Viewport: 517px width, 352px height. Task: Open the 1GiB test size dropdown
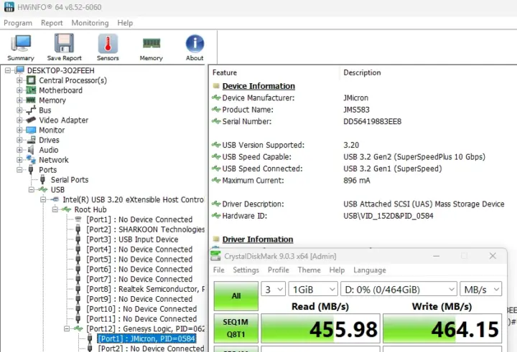click(313, 290)
